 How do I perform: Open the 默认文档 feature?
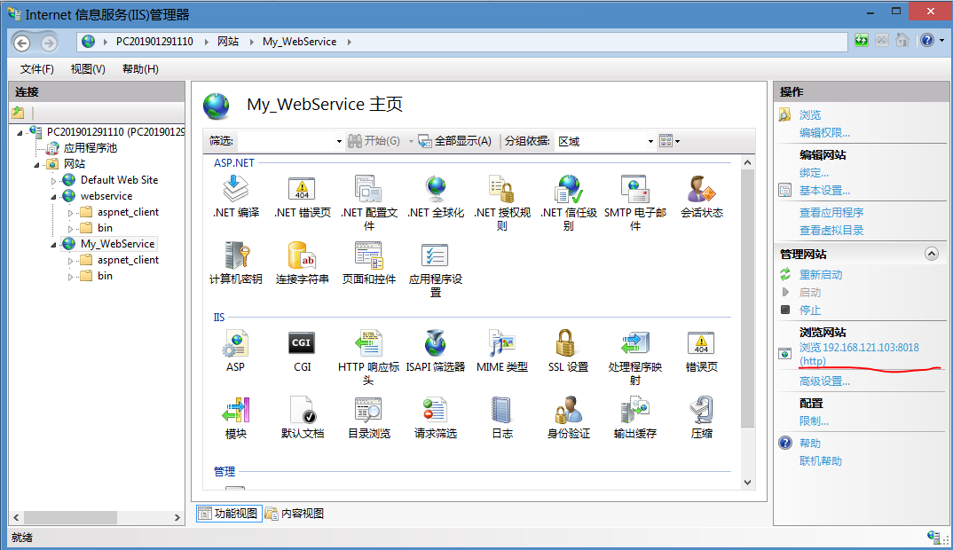pyautogui.click(x=302, y=418)
